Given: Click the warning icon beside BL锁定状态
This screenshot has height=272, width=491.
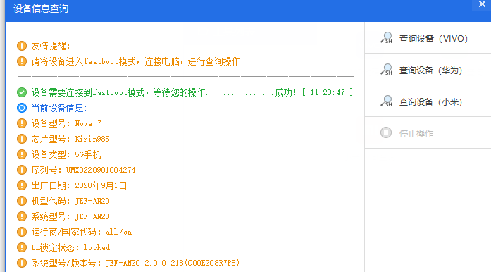Looking at the screenshot, I should coord(22,247).
